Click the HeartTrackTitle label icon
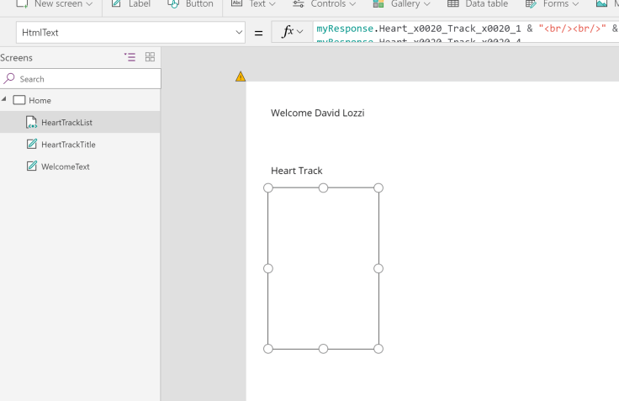This screenshot has height=401, width=619. [32, 144]
